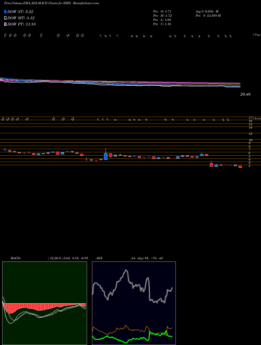Click the tall blue candlestick with long wick
Image resolution: width=261 pixels, height=345 pixels.
(105, 155)
